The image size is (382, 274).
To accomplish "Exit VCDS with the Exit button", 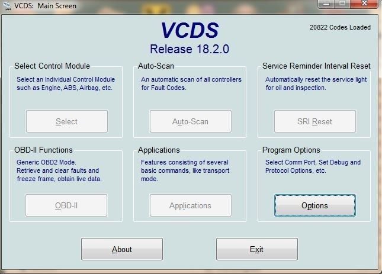I will [x=257, y=249].
